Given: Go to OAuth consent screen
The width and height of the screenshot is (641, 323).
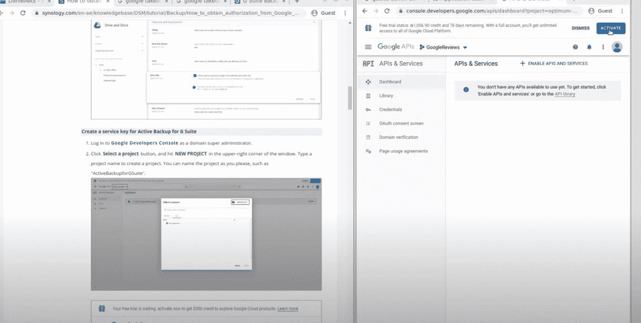Looking at the screenshot, I should pyautogui.click(x=402, y=123).
